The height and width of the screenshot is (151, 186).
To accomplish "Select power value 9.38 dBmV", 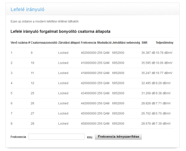I will click(x=163, y=93).
